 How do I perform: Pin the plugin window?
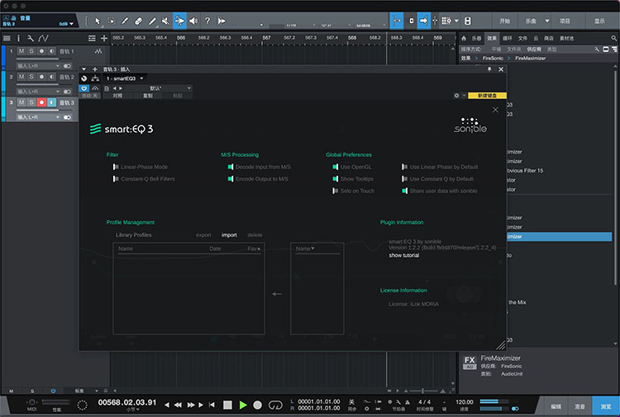(489, 69)
